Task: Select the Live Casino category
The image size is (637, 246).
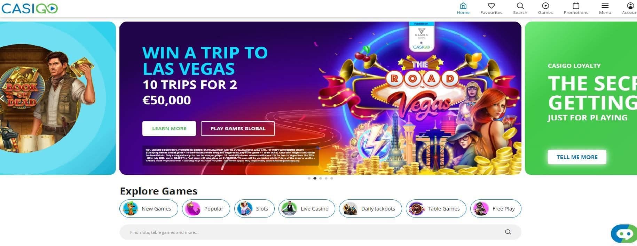Action: coord(307,209)
